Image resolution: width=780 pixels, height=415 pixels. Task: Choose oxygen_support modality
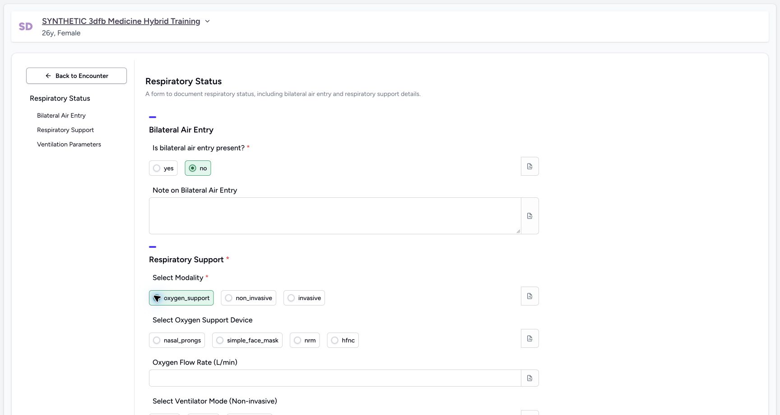coord(181,298)
